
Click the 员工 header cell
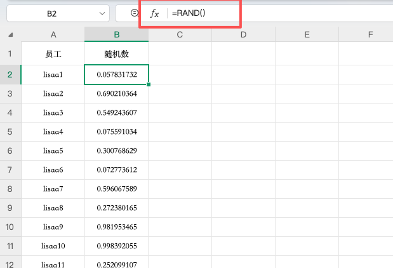click(53, 55)
